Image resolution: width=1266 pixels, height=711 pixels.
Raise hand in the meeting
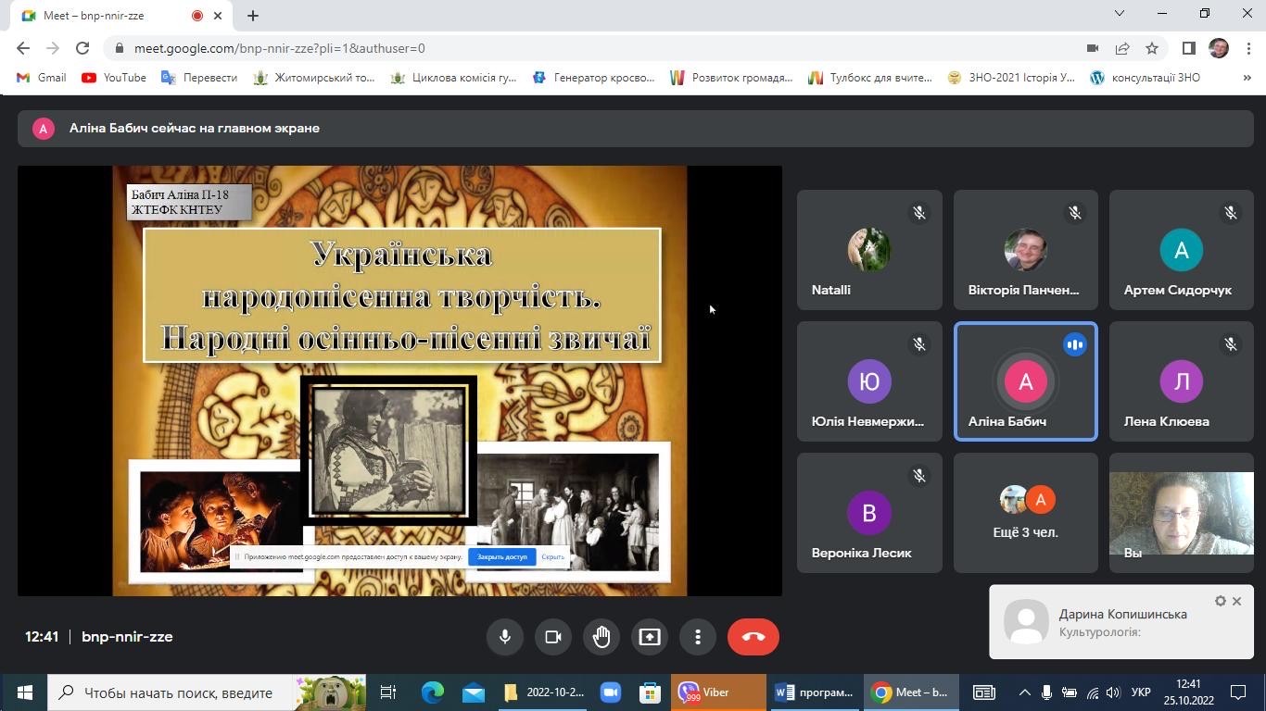click(x=601, y=637)
